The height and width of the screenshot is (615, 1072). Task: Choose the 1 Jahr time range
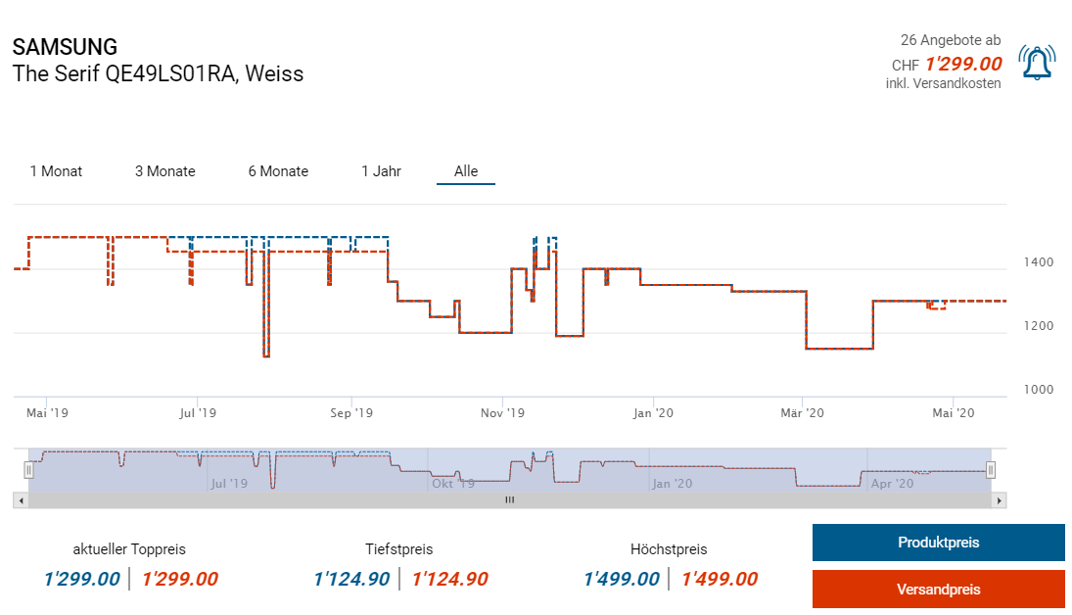pyautogui.click(x=381, y=171)
